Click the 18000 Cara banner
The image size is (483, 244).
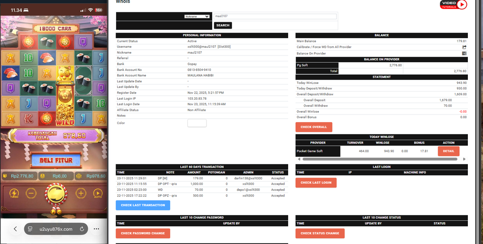[x=56, y=28]
